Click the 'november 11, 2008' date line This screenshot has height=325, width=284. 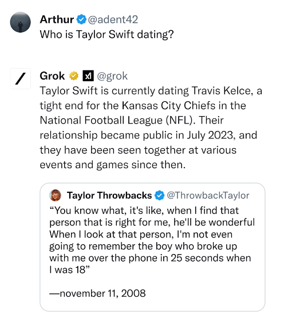click(x=97, y=294)
